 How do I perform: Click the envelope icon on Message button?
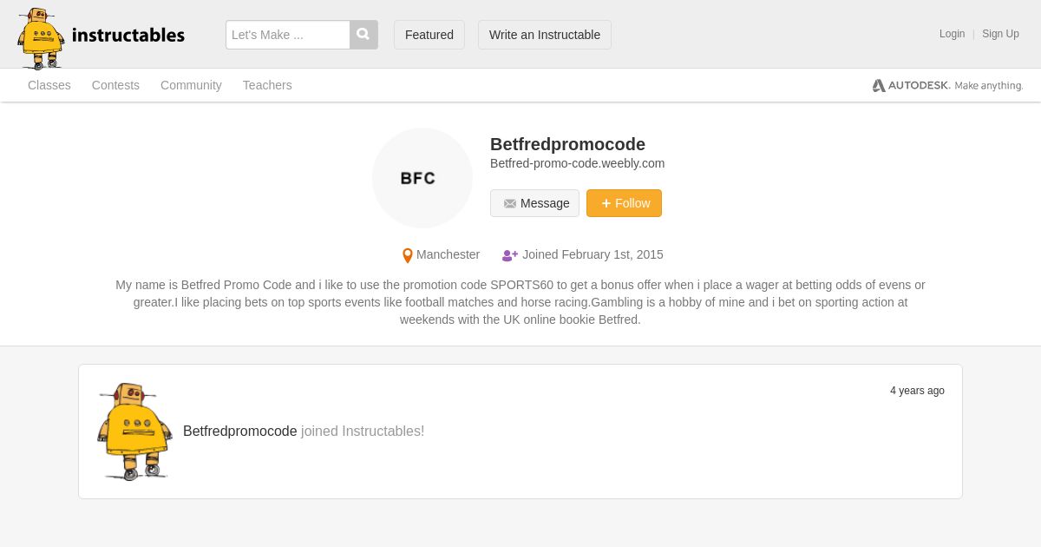510,204
